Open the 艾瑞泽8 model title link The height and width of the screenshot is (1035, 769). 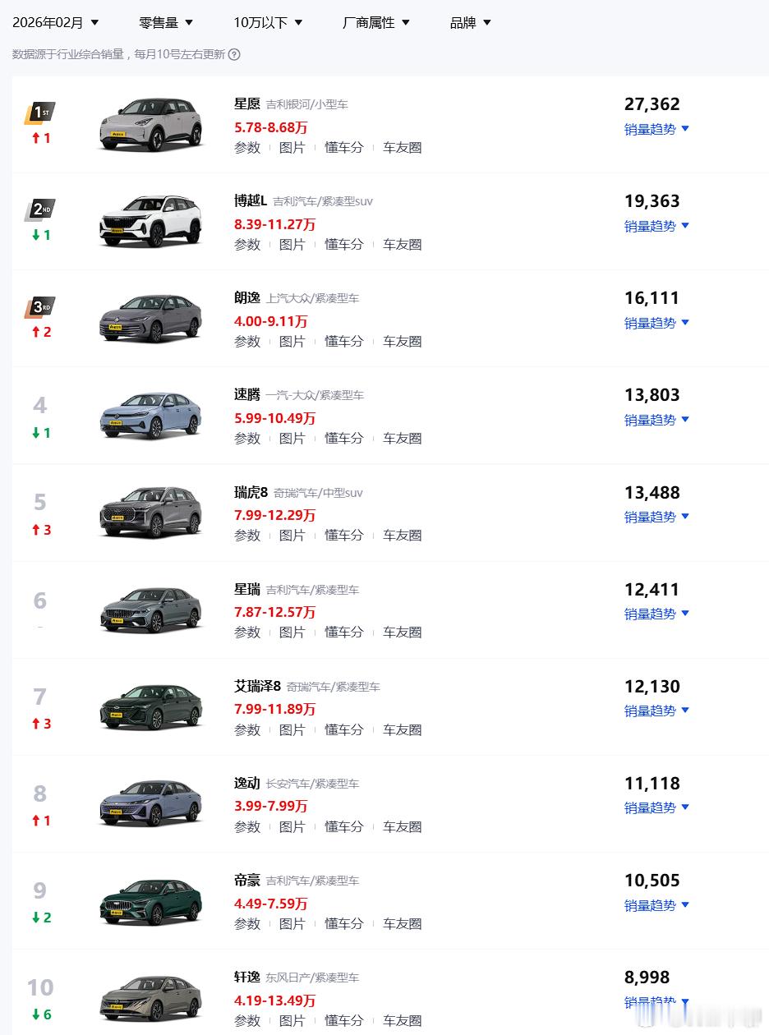257,686
